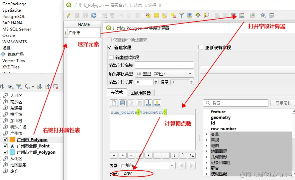Click the import user expressions icon
This screenshot has width=295, height=180.
(148, 103)
